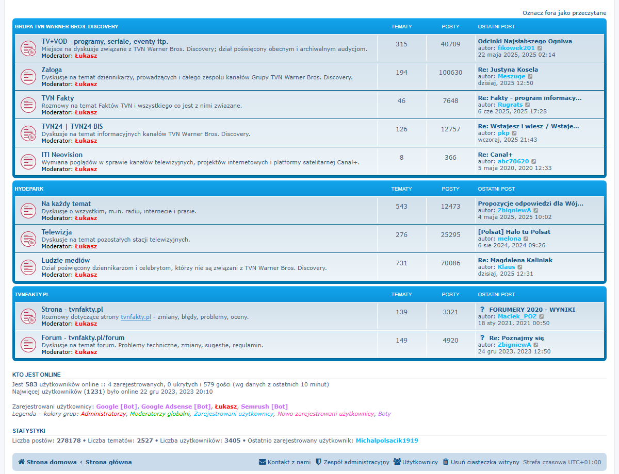Viewport: 619px width, 474px height.
Task: Open FORUMERY 2020 - WYNIKI post
Action: tap(532, 310)
